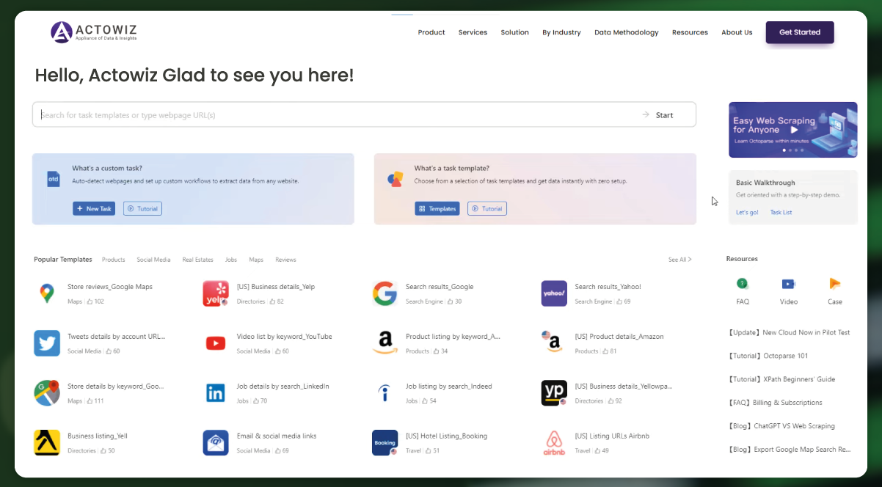The height and width of the screenshot is (487, 882).
Task: Open the Case resource icon
Action: point(835,284)
